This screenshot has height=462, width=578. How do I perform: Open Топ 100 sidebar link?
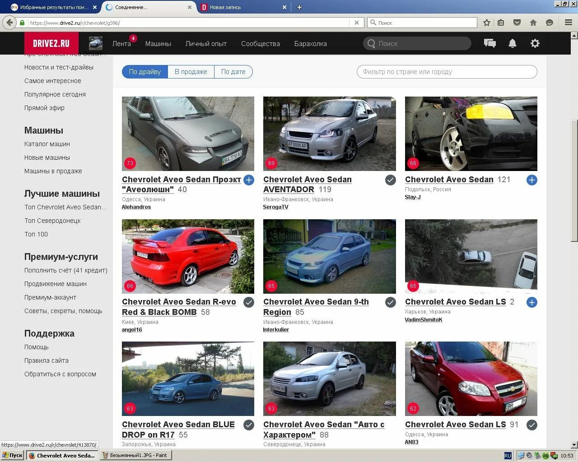(x=36, y=234)
